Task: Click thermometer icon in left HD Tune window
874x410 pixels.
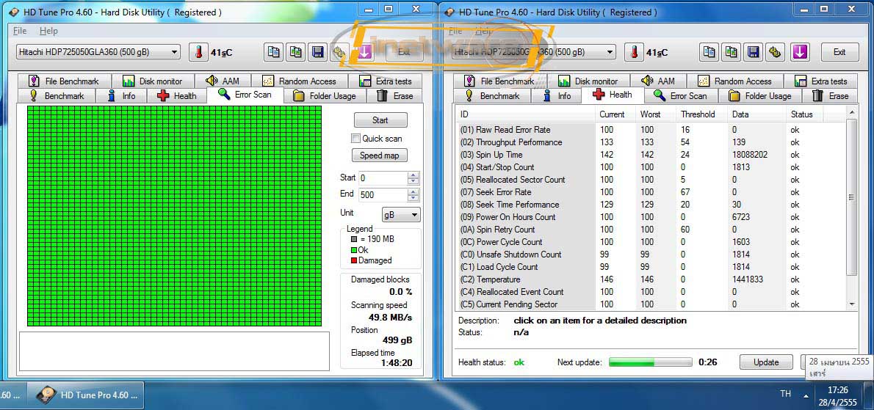Action: point(198,52)
